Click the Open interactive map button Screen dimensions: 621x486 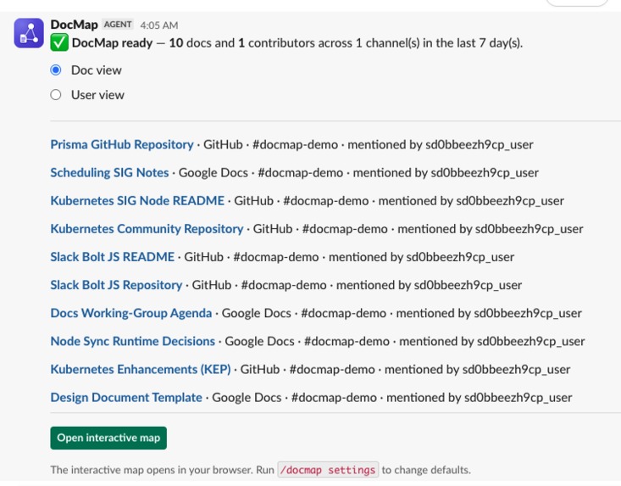point(108,438)
